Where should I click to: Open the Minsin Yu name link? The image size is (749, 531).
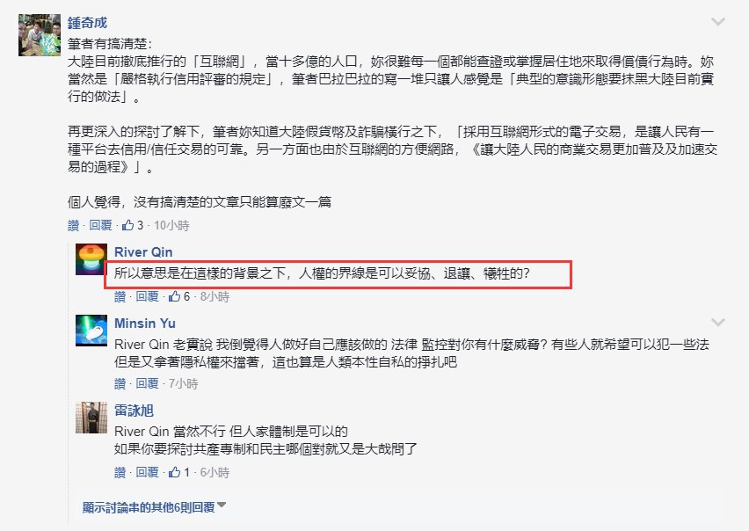pos(145,324)
